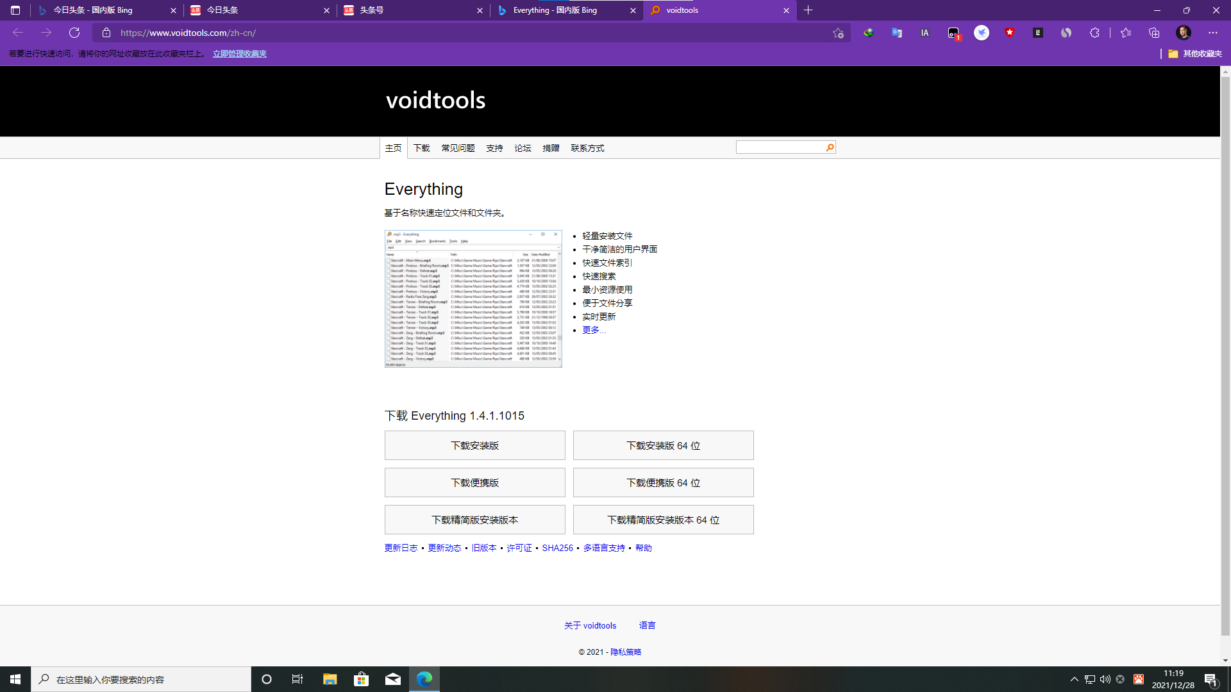This screenshot has height=692, width=1231.
Task: Open the collections icon
Action: pos(1154,33)
